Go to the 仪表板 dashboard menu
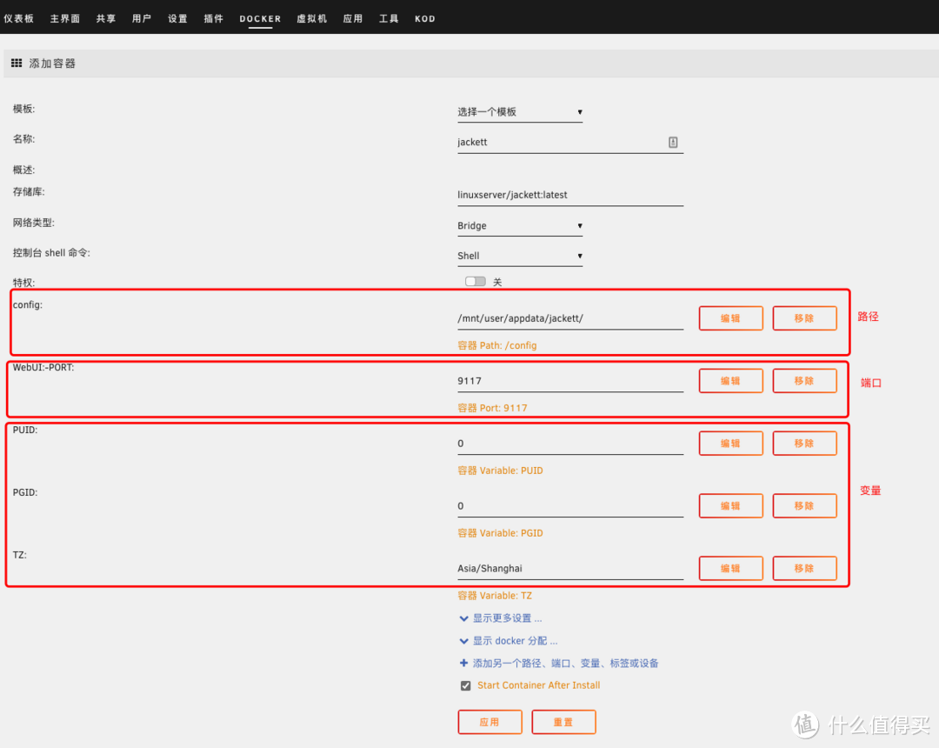Screen dimensions: 939x748 [x=18, y=18]
